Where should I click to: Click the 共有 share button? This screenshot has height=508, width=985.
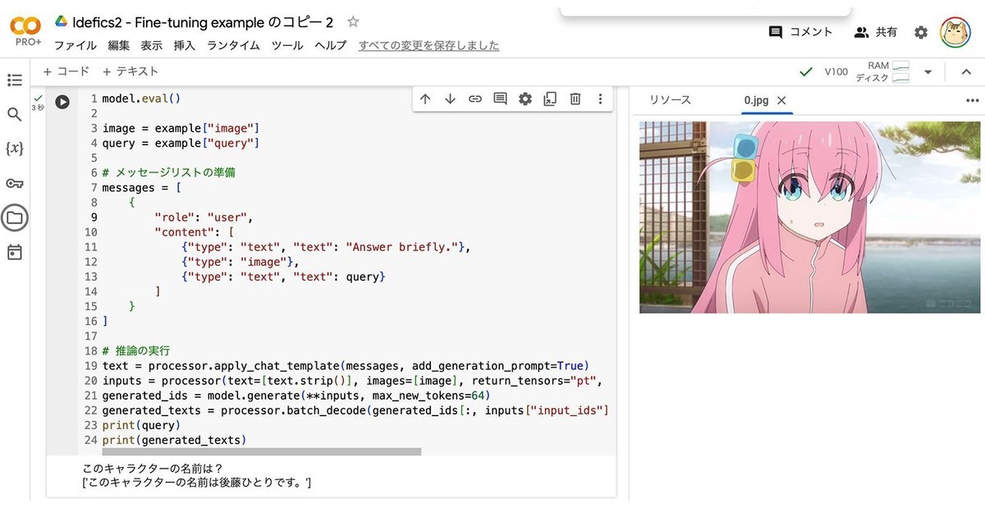tap(876, 32)
